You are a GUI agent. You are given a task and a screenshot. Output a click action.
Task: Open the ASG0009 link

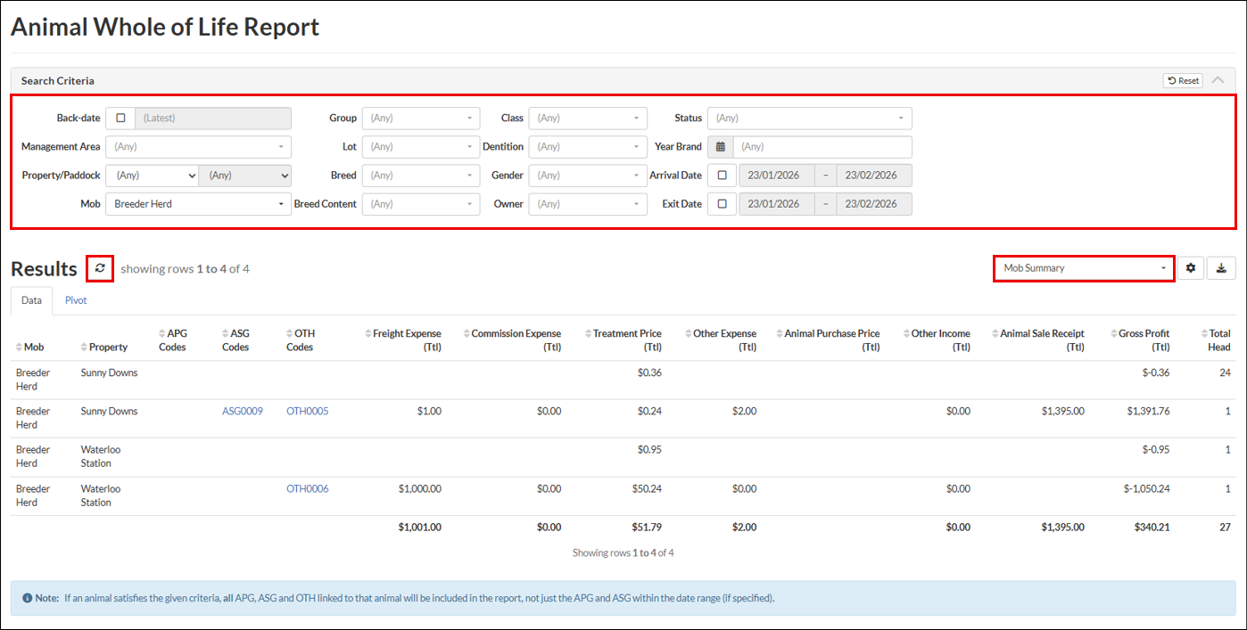243,412
